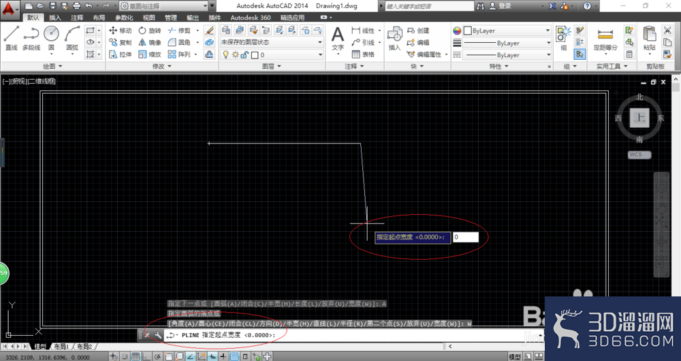The image size is (681, 361).
Task: Click the 镜像 (Mirror) tool
Action: tap(150, 42)
